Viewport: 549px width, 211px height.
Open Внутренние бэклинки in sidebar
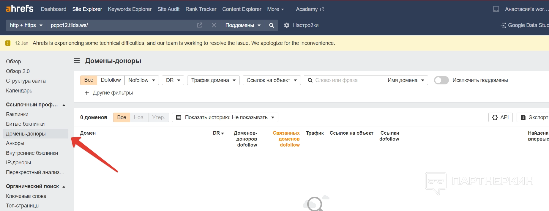[32, 153]
